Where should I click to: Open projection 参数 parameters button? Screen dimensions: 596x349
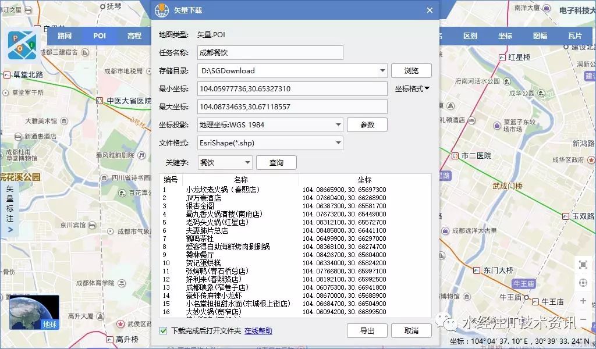[x=367, y=124]
